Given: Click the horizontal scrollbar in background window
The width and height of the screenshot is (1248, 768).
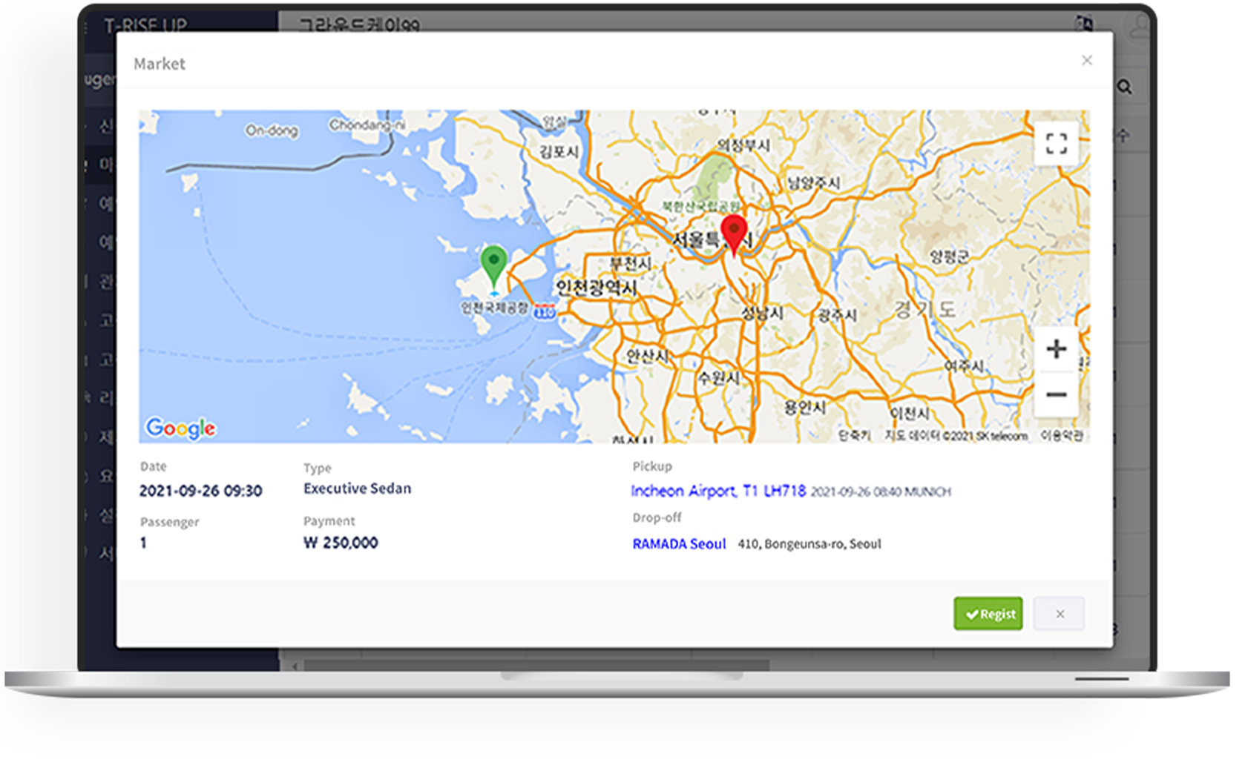Looking at the screenshot, I should [x=537, y=665].
